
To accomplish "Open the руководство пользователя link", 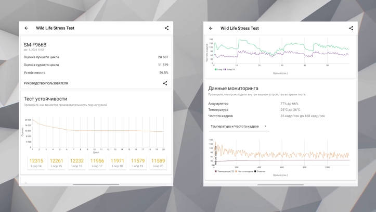I will click(x=46, y=83).
